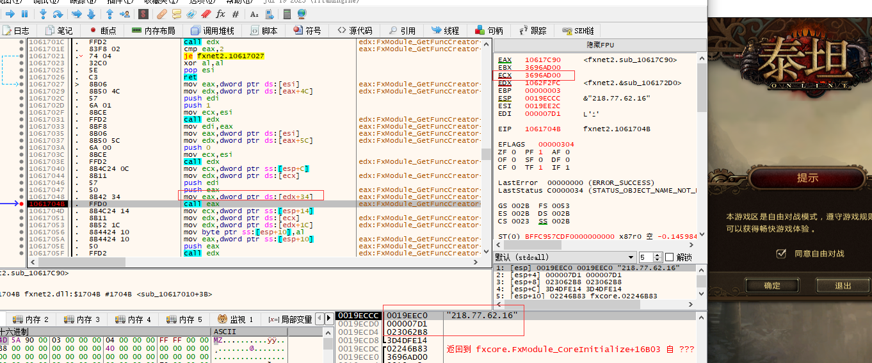Viewport: 872px width, 363px height.
Task: Click 退出 in the game prompt
Action: (x=843, y=286)
